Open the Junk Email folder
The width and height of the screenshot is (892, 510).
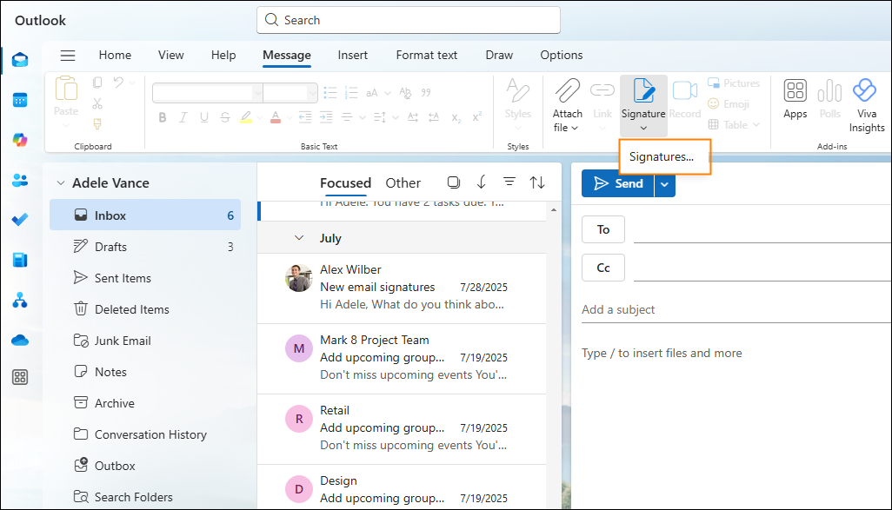coord(145,341)
